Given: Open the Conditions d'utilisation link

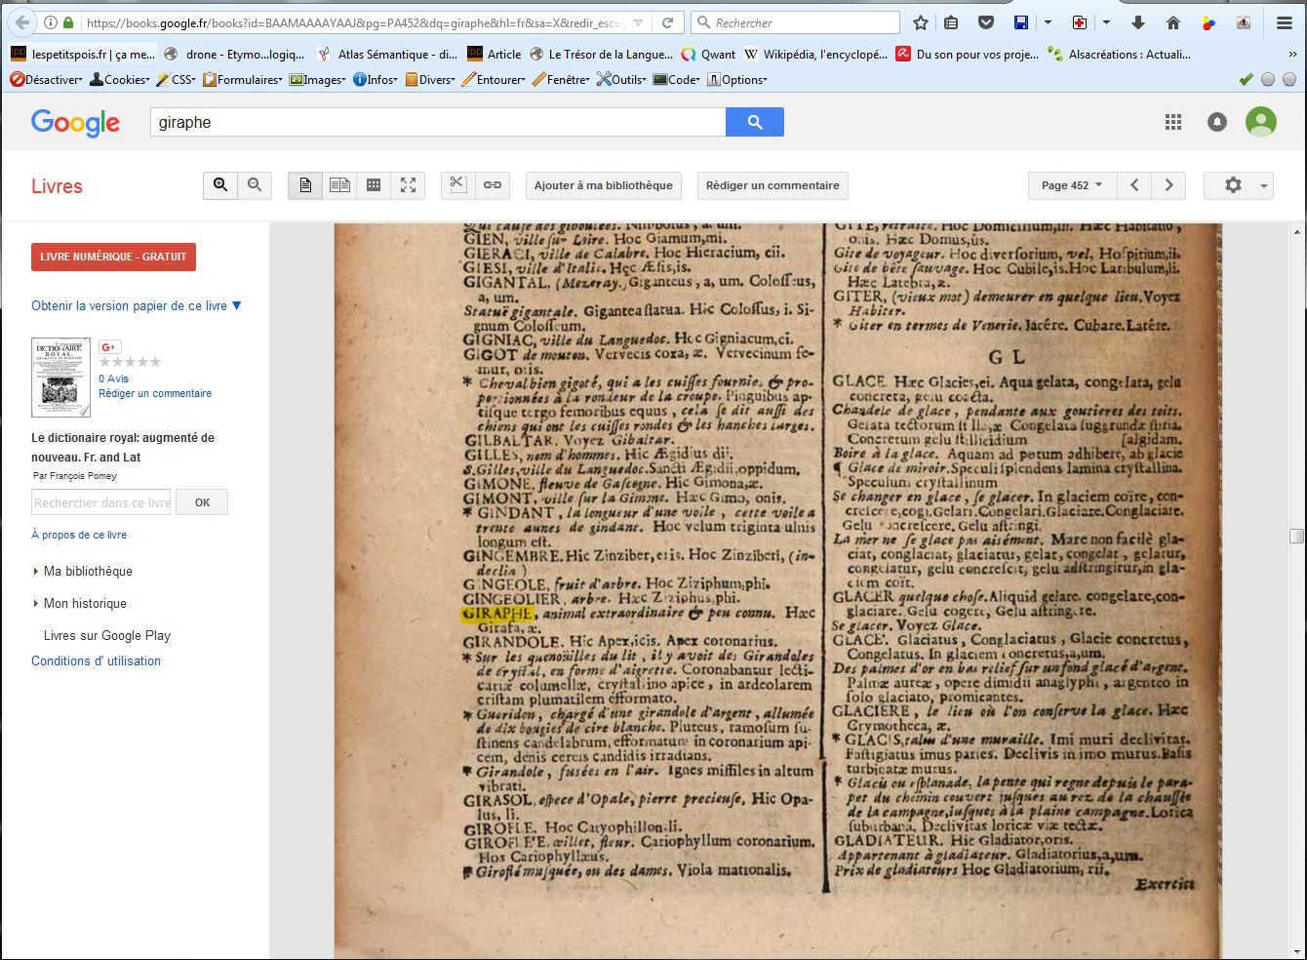Looking at the screenshot, I should point(96,661).
